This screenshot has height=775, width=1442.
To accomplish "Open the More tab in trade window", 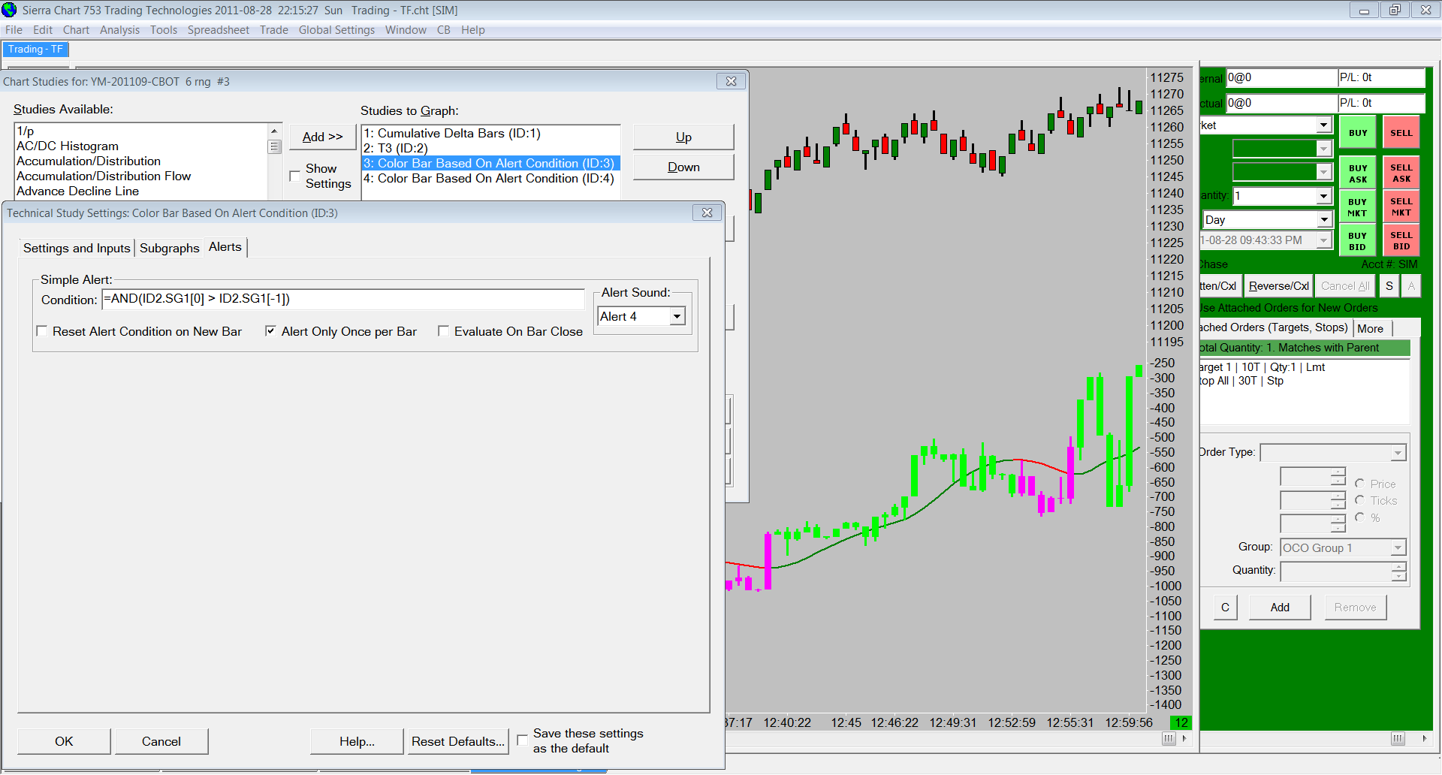I will (1370, 328).
